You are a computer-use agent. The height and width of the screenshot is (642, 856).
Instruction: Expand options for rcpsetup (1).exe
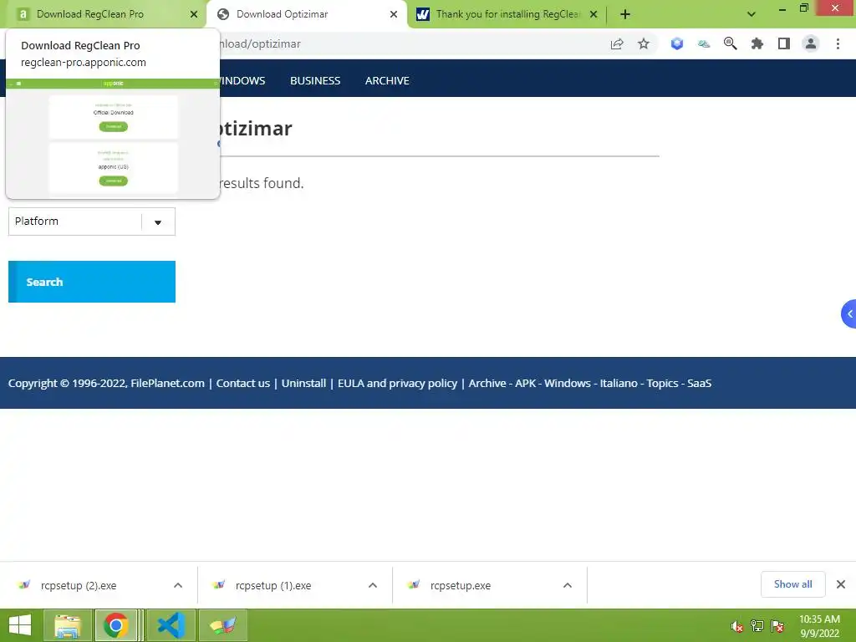[x=373, y=585]
